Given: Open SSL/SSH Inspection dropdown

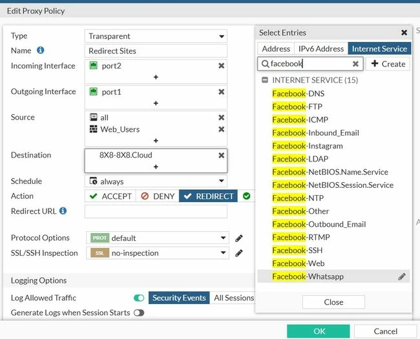Looking at the screenshot, I should [x=158, y=253].
